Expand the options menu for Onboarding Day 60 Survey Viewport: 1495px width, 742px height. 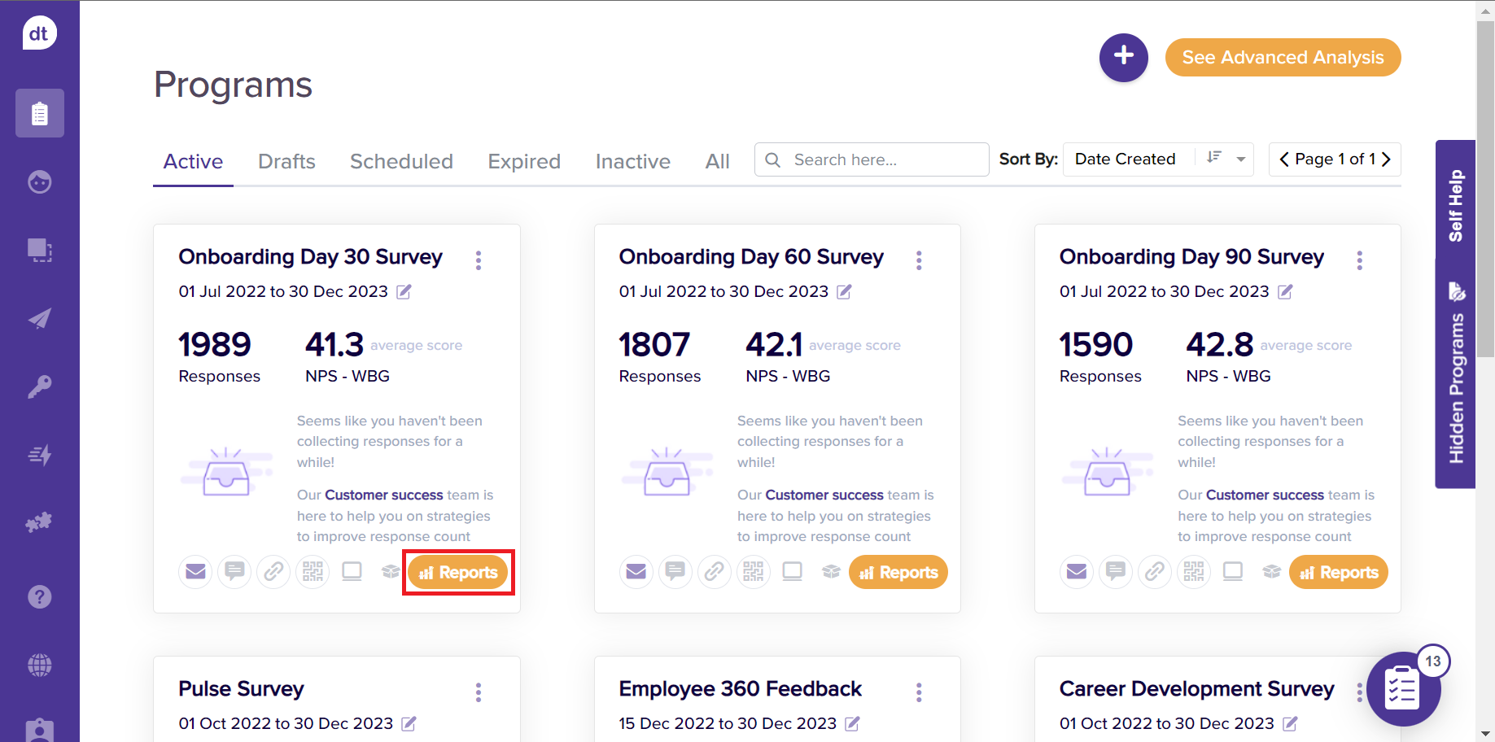(919, 260)
